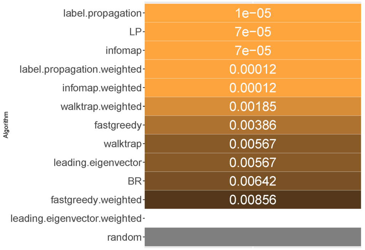365x250 pixels.
Task: Select the LP row label
Action: [x=135, y=32]
